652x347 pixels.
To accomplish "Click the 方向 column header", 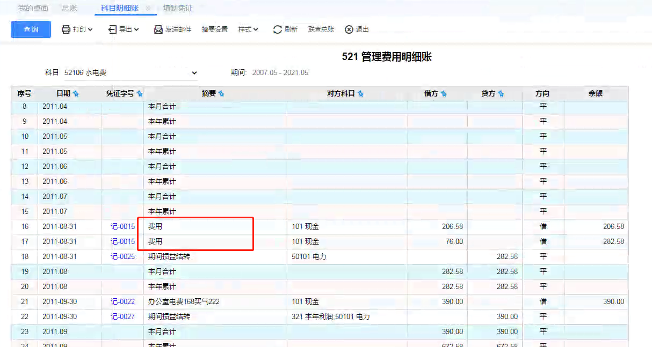I will click(543, 93).
